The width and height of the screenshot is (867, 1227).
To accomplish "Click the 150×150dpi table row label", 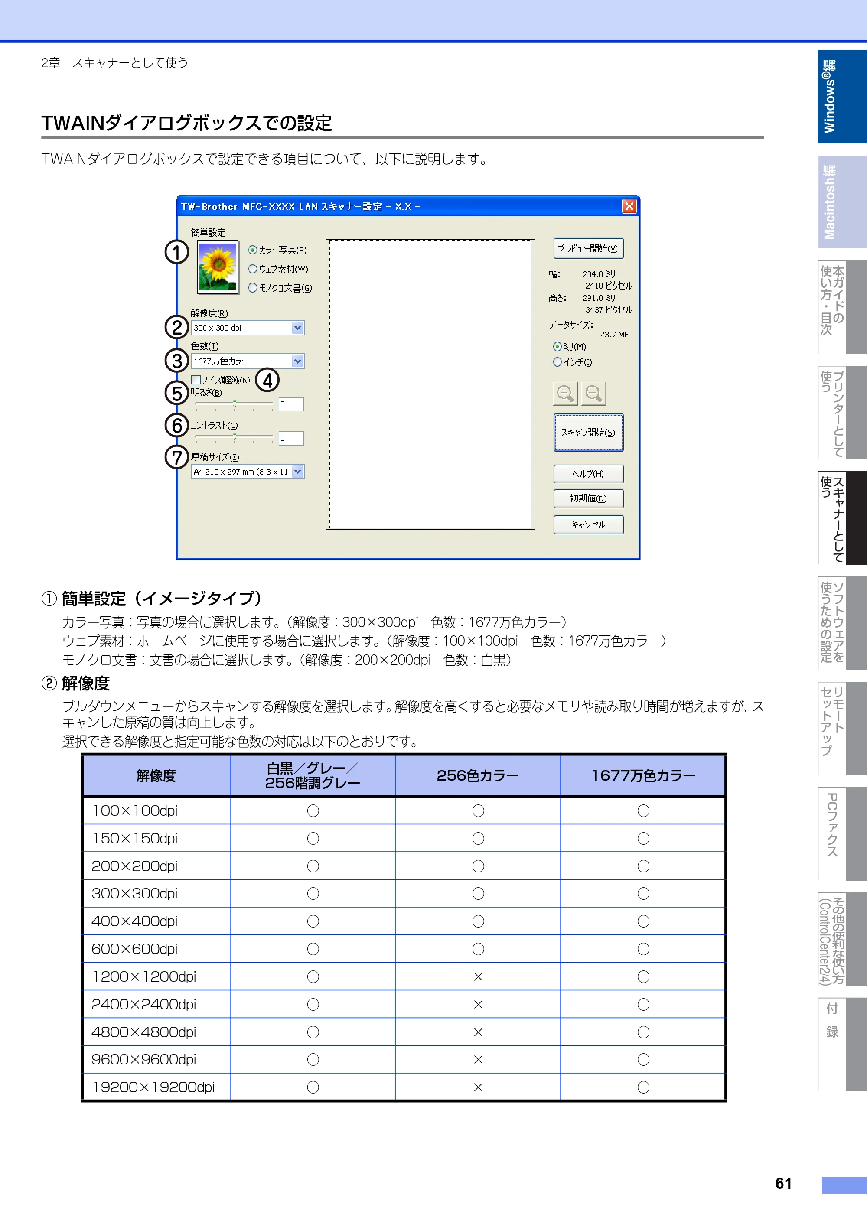I will pos(135,838).
